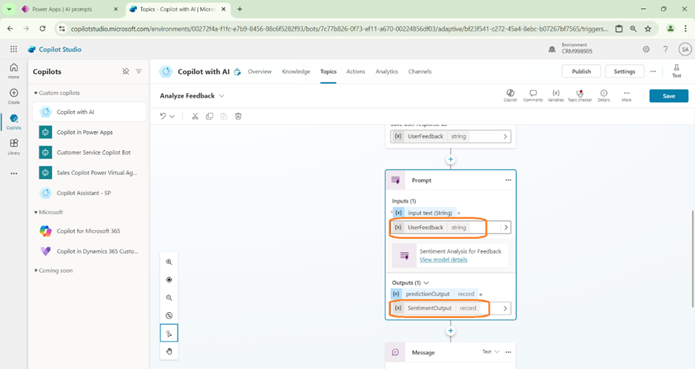This screenshot has height=369, width=695.
Task: Collapse the Custom copilots group
Action: [x=36, y=93]
